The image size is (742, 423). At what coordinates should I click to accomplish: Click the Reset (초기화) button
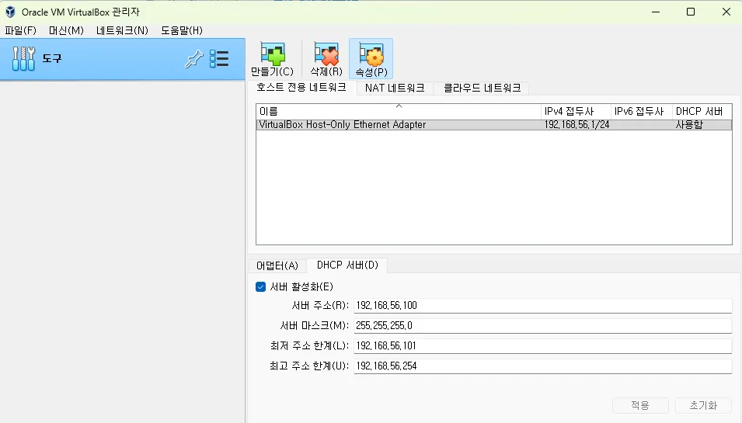tap(703, 405)
